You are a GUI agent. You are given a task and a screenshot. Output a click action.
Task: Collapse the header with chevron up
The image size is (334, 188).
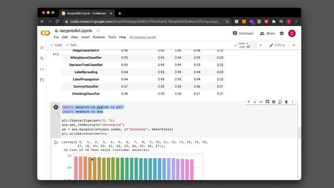[x=294, y=45]
